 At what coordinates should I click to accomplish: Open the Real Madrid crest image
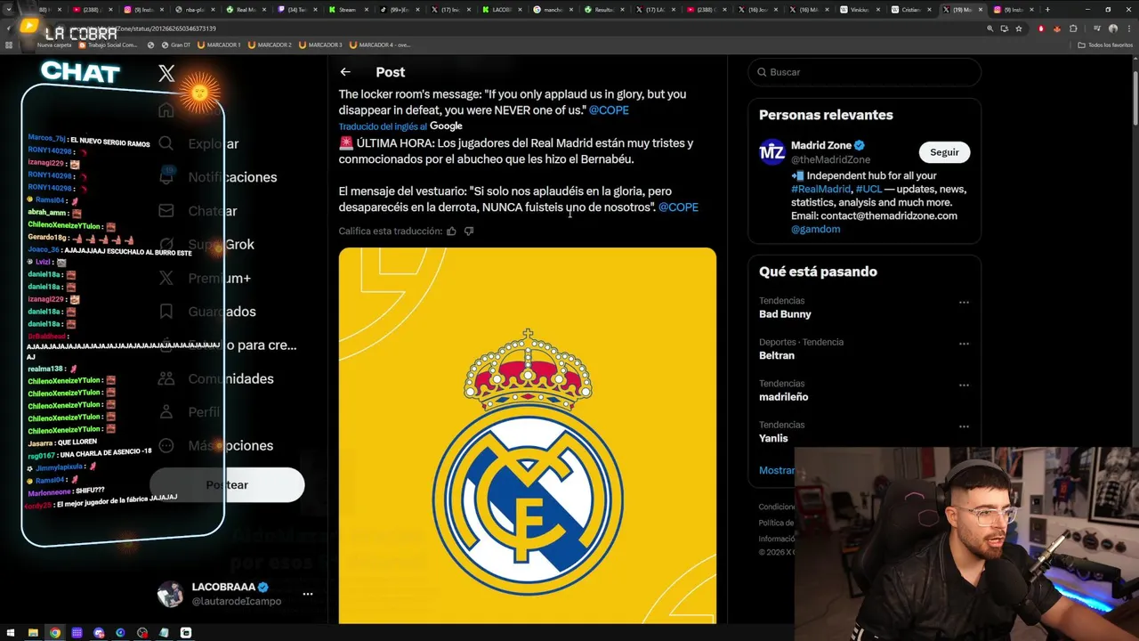coord(528,435)
